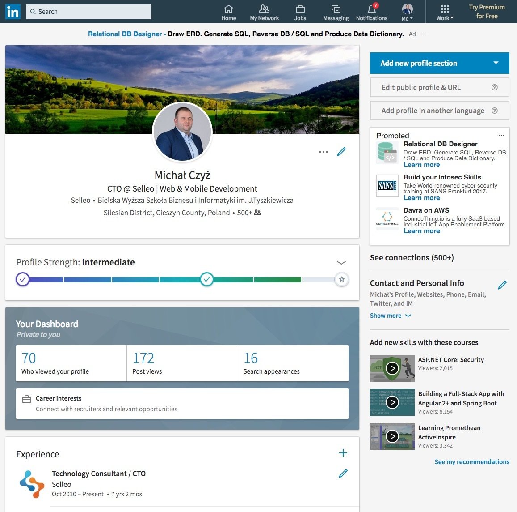Viewport: 517px width, 512px height.
Task: Open Learning Promethean ActiveInspire course title
Action: pos(449,432)
